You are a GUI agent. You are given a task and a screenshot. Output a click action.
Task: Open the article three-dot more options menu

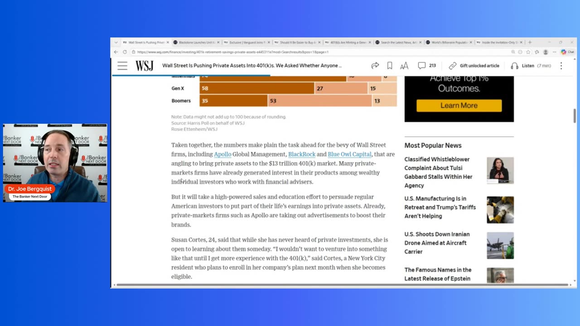coord(561,66)
